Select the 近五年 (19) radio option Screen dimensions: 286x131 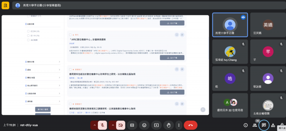coord(28,31)
